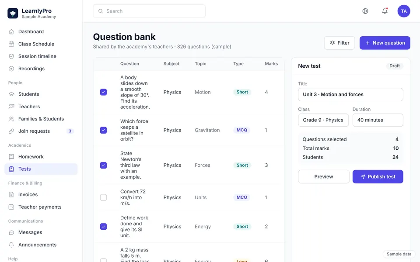Click the Families & Students people icon
This screenshot has width=420, height=262.
pos(11,119)
